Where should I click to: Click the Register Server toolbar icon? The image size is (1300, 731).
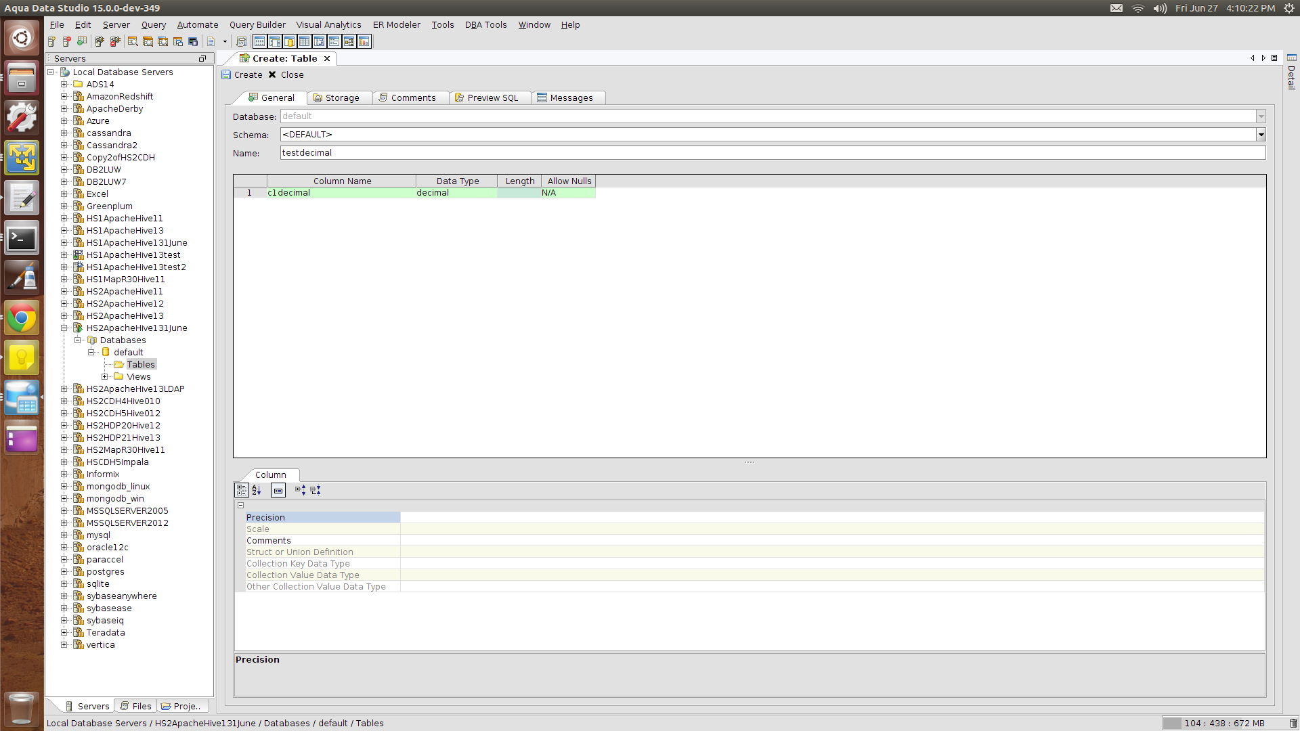tap(51, 42)
